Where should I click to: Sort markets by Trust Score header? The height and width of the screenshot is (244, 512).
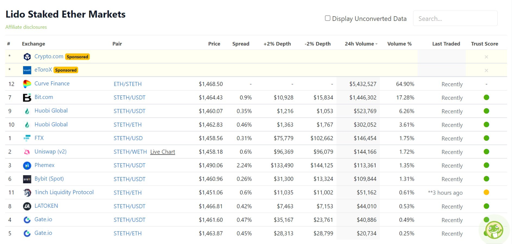484,44
